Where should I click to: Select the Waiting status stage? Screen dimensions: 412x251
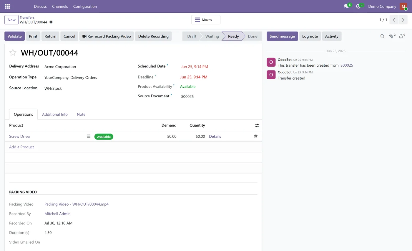pyautogui.click(x=212, y=36)
